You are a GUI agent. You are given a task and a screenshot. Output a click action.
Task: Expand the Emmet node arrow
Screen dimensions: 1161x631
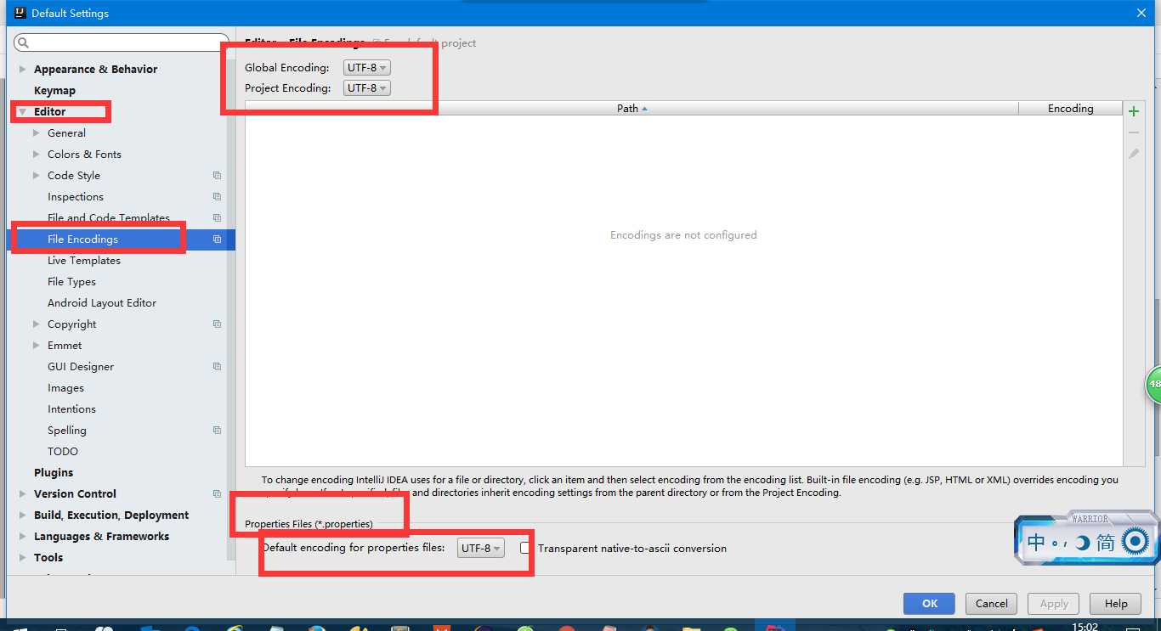[x=36, y=346]
